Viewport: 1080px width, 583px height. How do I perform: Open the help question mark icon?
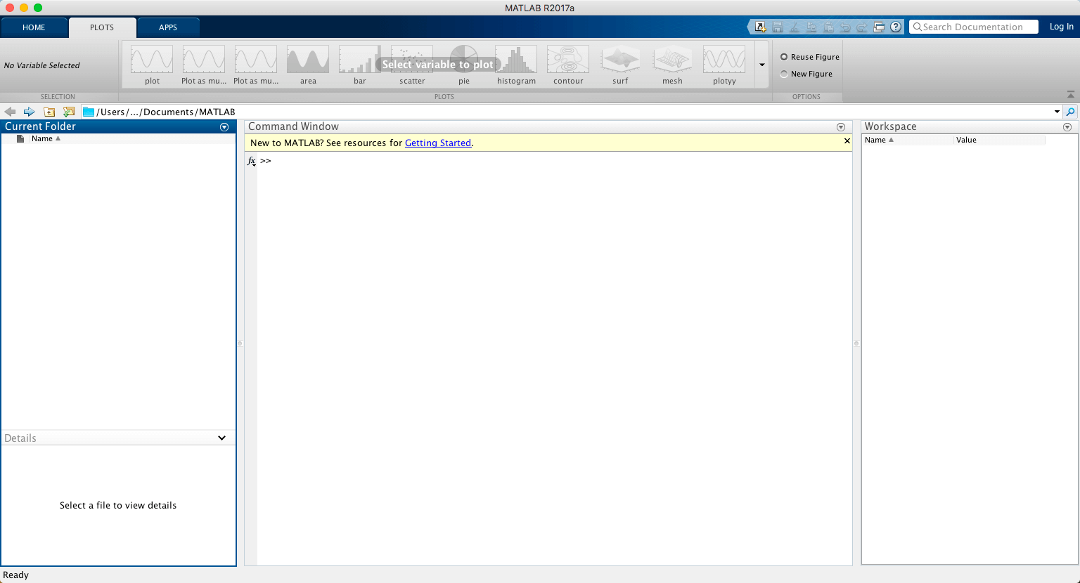896,27
